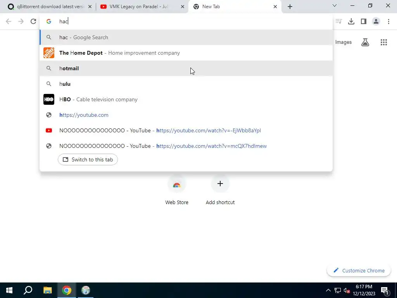Viewport: 397px width, 298px height.
Task: Click the installer app in the taskbar
Action: tap(86, 290)
